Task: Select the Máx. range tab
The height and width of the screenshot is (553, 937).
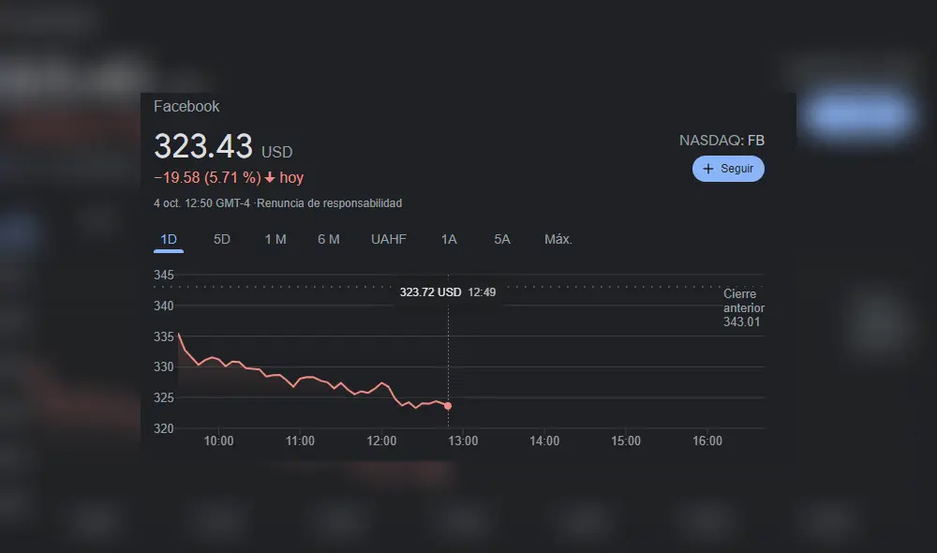Action: click(x=558, y=240)
